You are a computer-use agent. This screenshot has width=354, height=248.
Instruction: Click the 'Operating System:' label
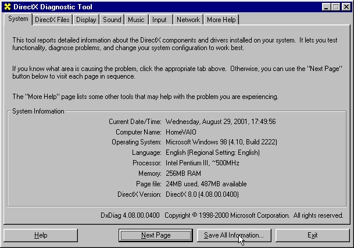pos(137,142)
